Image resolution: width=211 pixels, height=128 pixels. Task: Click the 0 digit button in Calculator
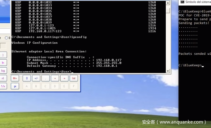coord(26,78)
